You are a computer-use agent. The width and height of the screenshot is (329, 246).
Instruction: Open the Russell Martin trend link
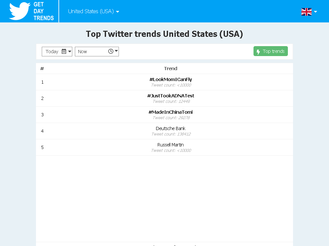tap(171, 145)
